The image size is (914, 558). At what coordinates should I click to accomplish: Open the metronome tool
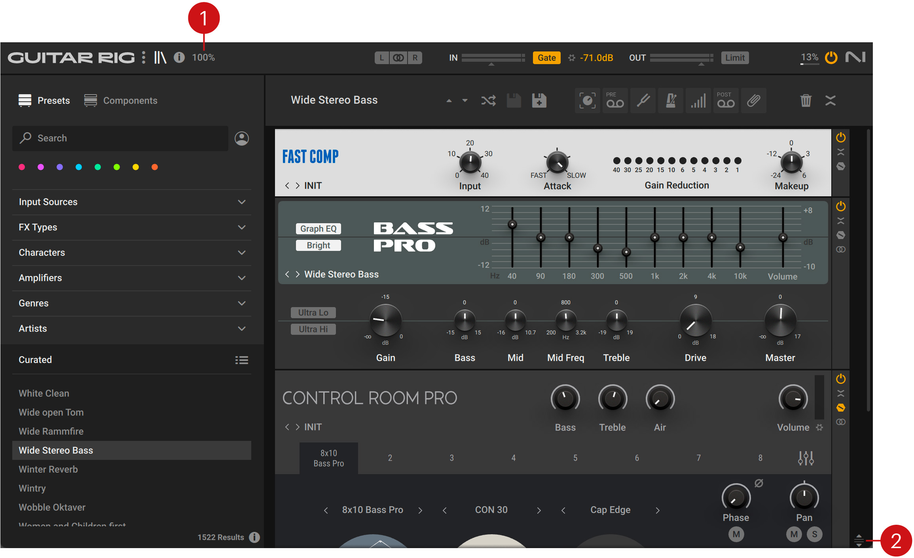click(x=671, y=101)
